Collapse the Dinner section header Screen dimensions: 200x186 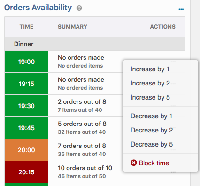tap(95, 44)
